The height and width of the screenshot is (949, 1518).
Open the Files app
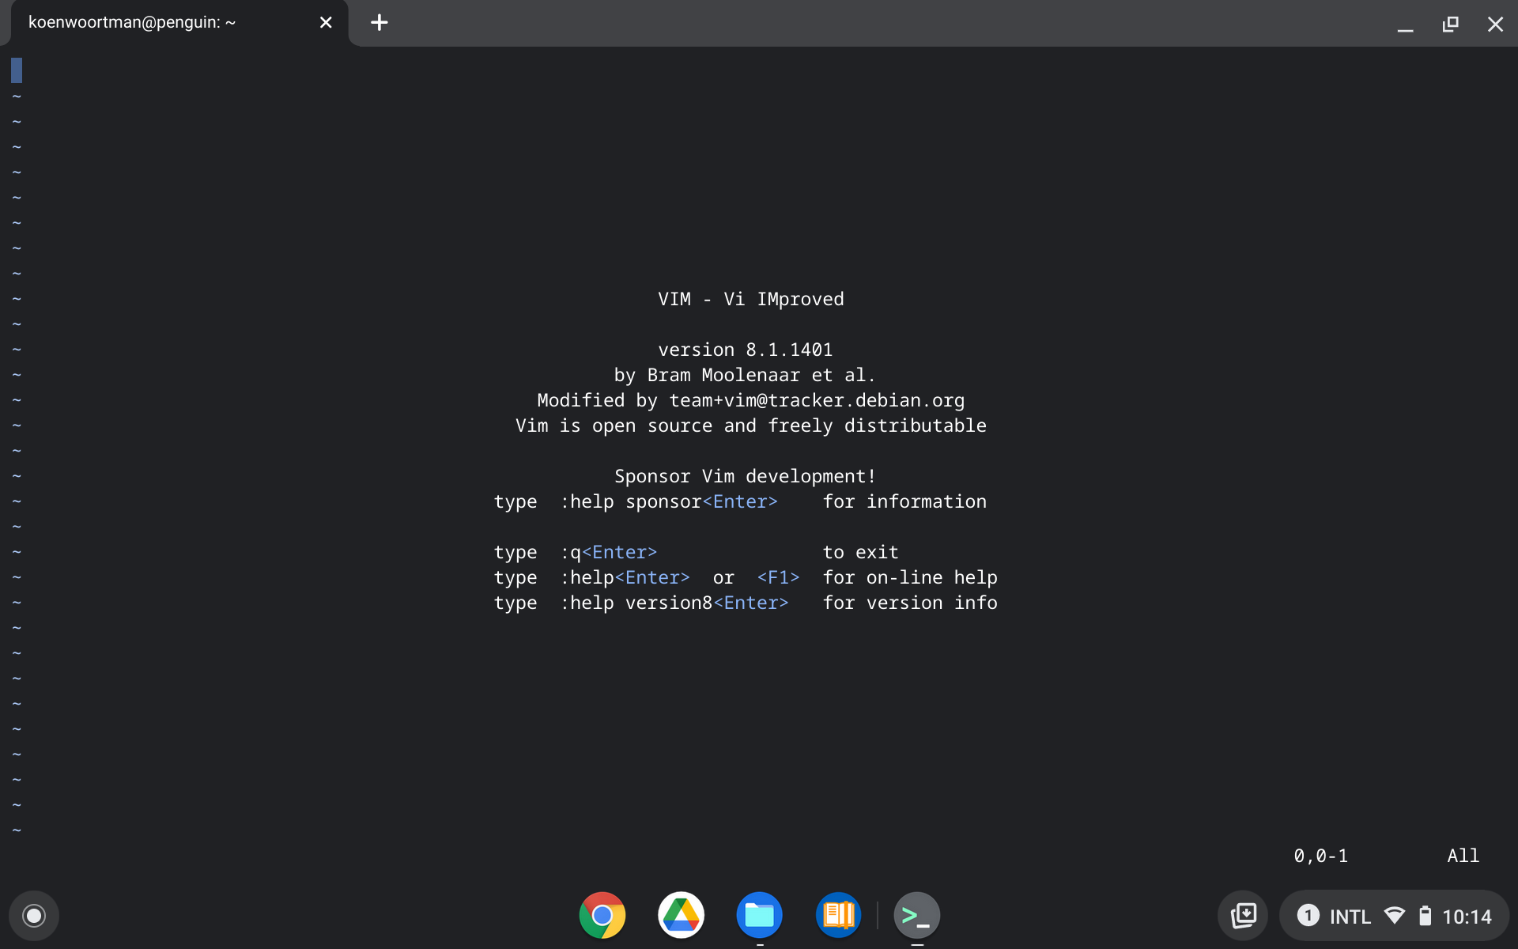[759, 916]
